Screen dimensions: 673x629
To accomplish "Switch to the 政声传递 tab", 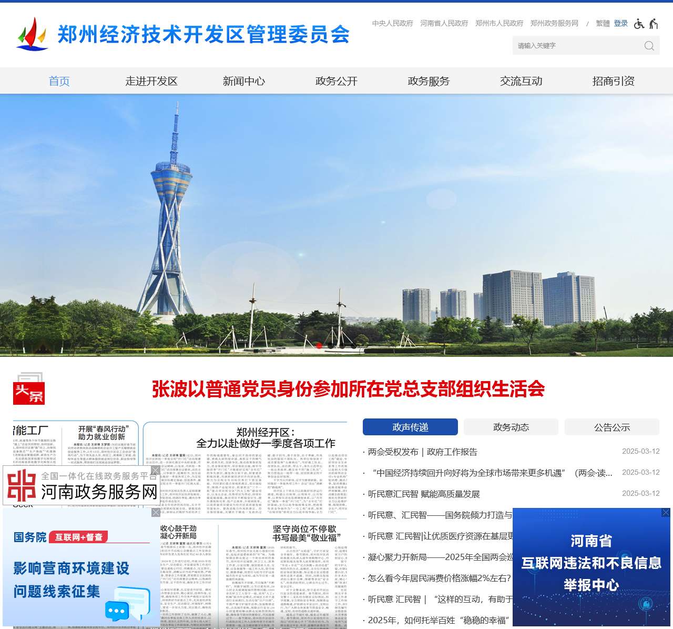I will (x=410, y=427).
